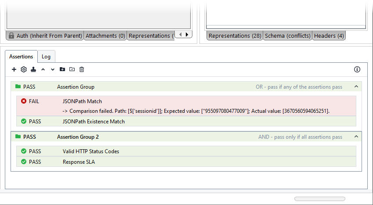The width and height of the screenshot is (373, 205).
Task: Click the Comparison failed error message
Action: (196, 111)
